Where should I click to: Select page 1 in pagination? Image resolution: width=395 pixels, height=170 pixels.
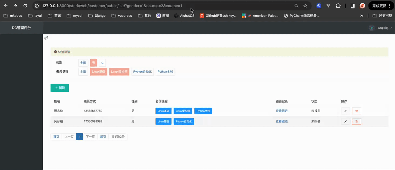click(79, 137)
